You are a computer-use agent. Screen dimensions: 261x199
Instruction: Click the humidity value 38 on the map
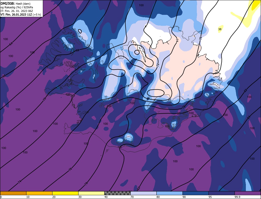[220, 29]
